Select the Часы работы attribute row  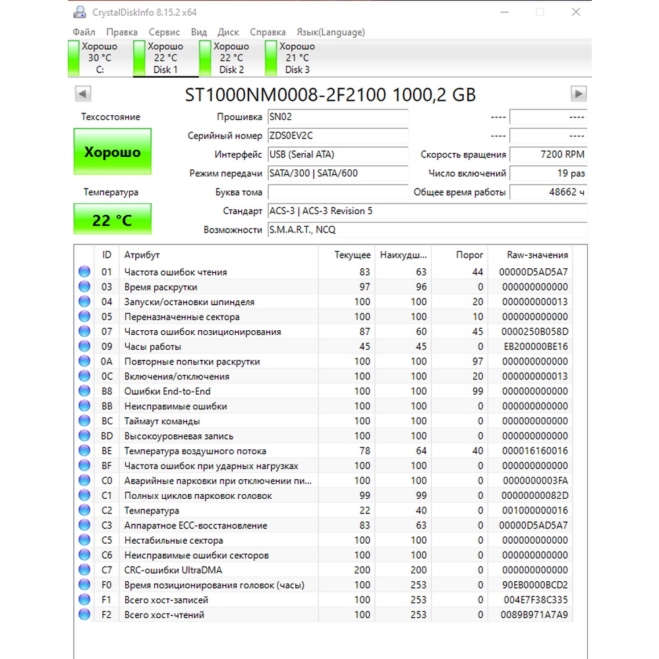(x=324, y=347)
